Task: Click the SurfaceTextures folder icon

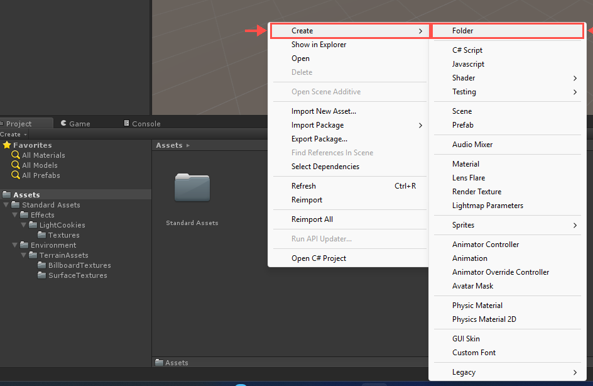Action: [41, 275]
